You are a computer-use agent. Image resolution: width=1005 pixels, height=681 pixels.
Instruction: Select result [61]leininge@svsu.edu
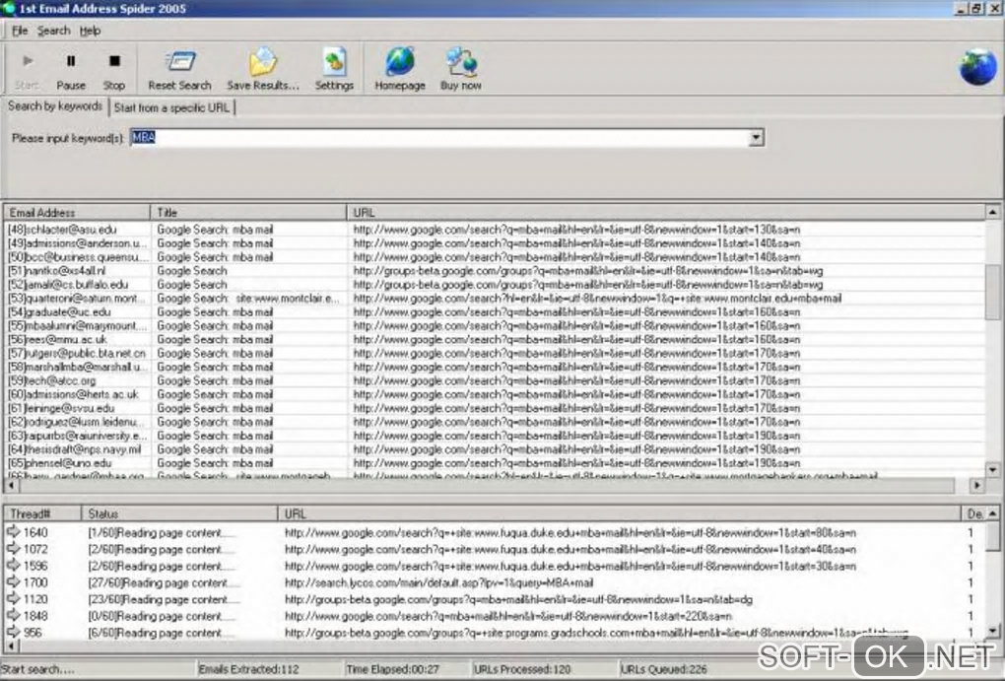tap(61, 408)
